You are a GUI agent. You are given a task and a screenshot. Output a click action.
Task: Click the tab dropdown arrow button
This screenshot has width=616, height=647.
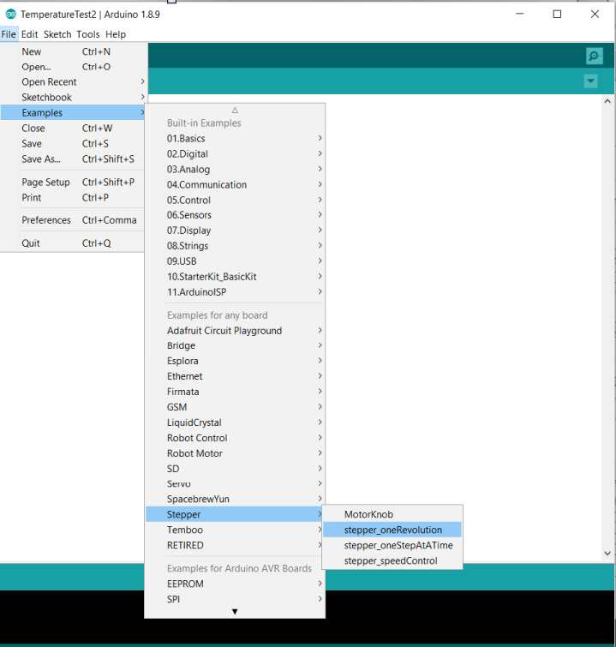pos(591,81)
